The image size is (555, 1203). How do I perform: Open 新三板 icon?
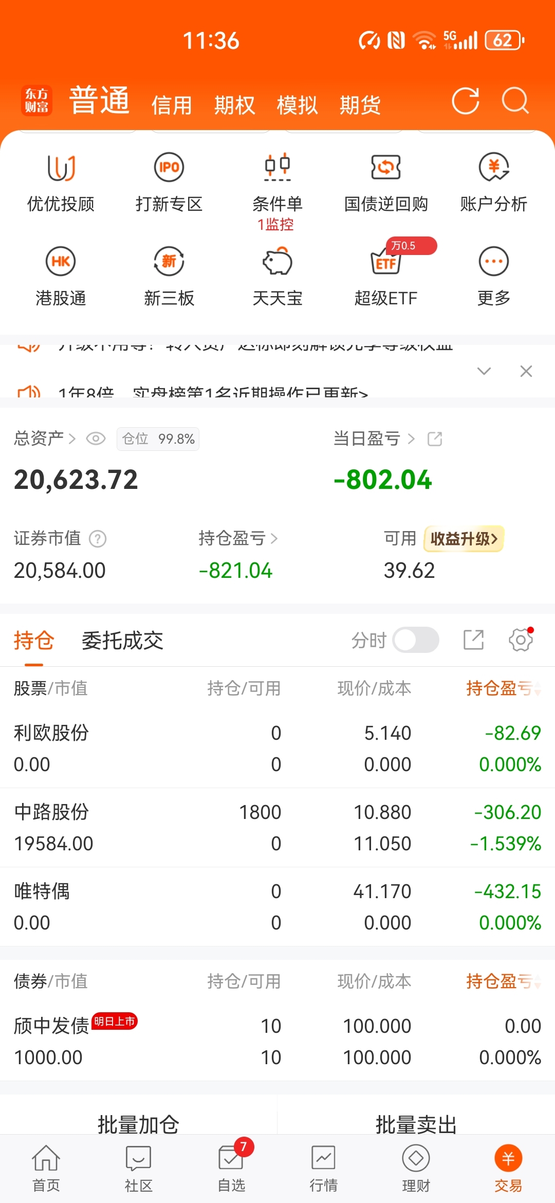(x=169, y=277)
